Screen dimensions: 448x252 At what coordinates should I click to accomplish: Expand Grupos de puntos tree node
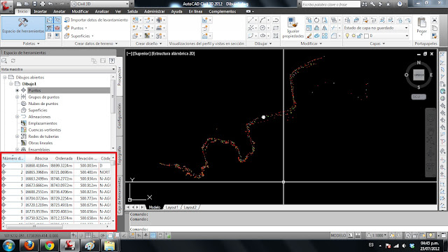(17, 97)
